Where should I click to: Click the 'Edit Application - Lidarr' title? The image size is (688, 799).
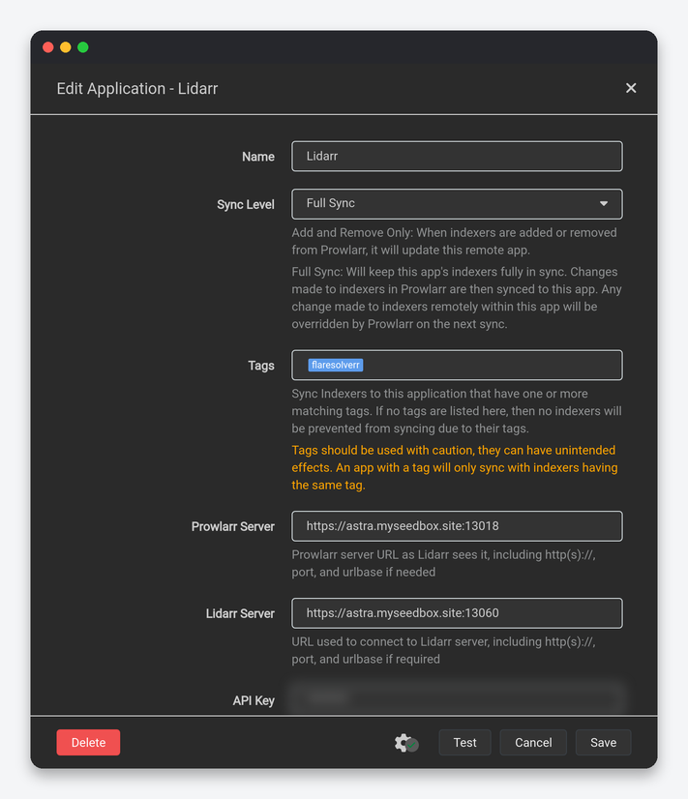137,89
